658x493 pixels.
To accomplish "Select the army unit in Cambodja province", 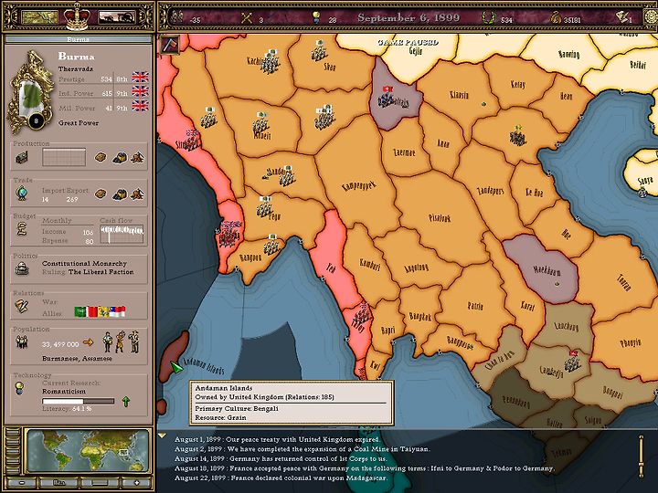I will pos(572,362).
